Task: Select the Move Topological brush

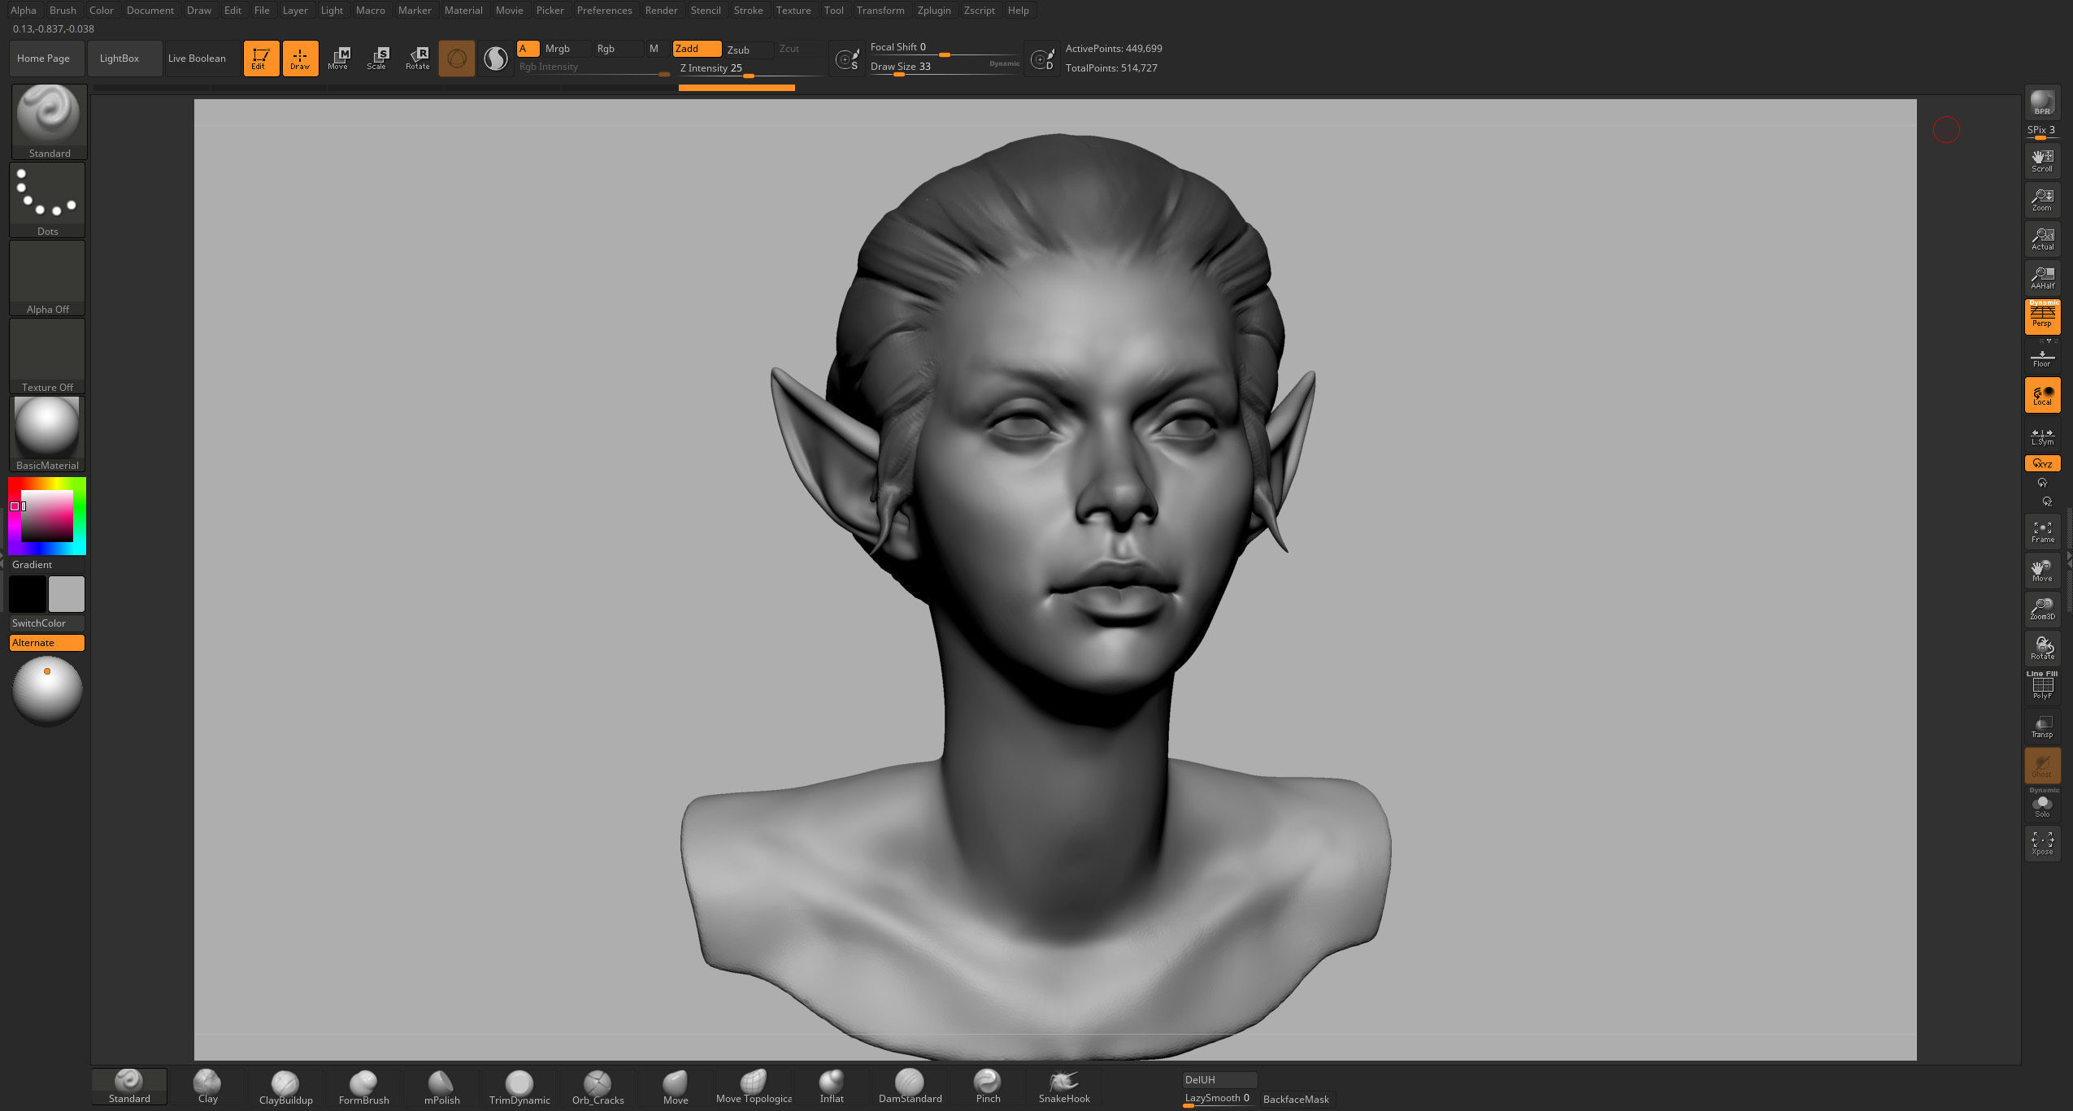Action: [x=754, y=1087]
